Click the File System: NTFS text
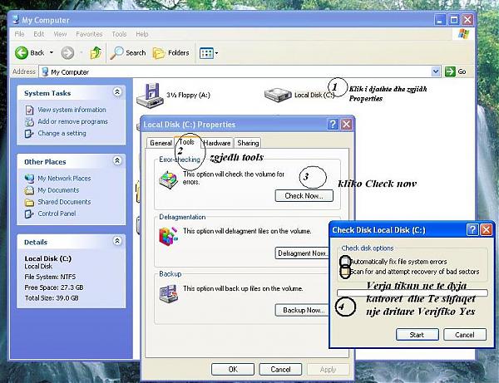Screen dimensions: 499x383 pyautogui.click(x=50, y=277)
